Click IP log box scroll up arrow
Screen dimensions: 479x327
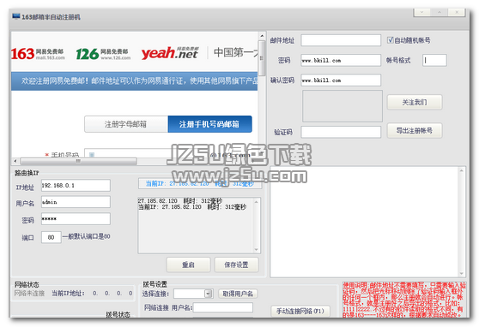click(256, 202)
